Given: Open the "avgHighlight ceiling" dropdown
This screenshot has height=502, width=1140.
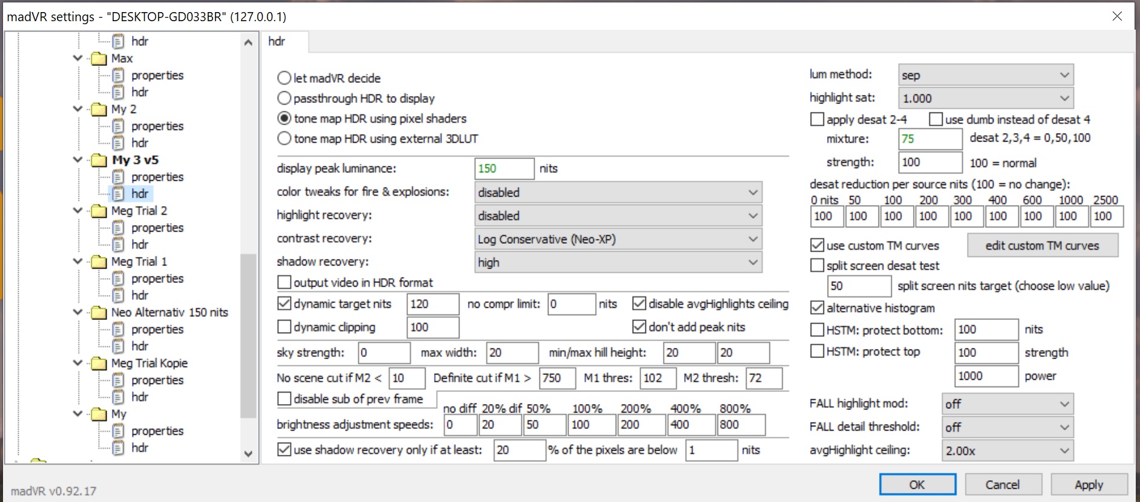Looking at the screenshot, I should 1007,451.
